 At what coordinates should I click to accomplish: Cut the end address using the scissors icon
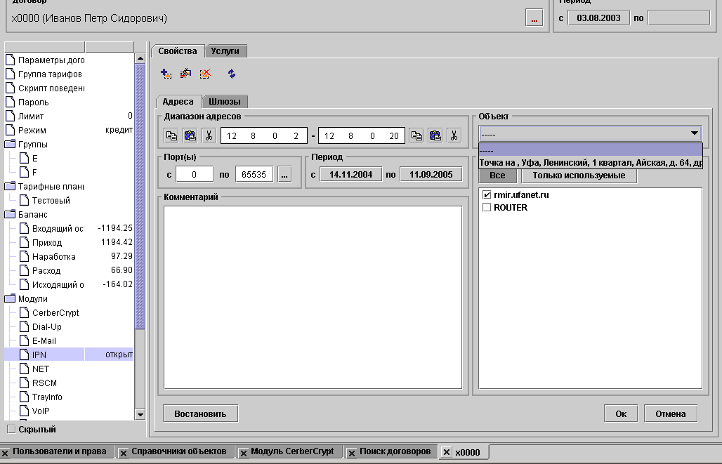(454, 136)
